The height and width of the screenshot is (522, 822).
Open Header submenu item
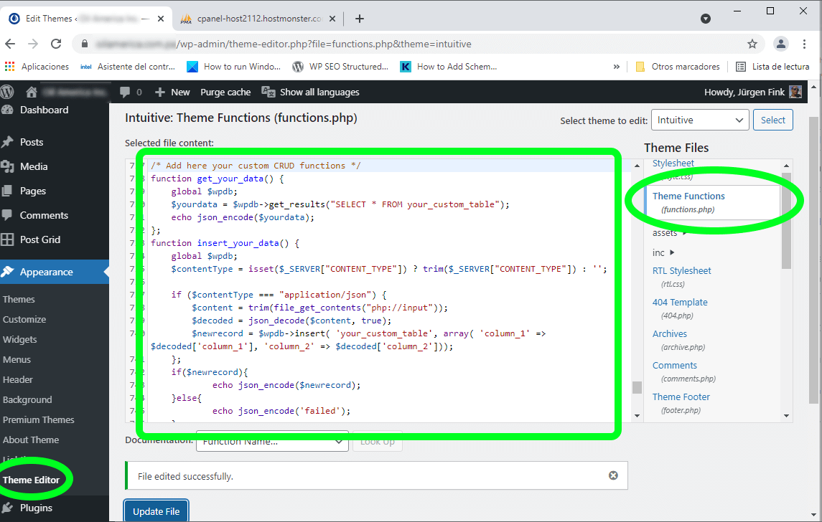point(18,379)
